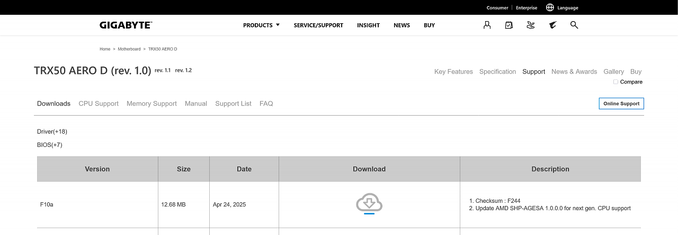The width and height of the screenshot is (678, 235).
Task: Open the AORUS eagle logo icon
Action: click(552, 25)
